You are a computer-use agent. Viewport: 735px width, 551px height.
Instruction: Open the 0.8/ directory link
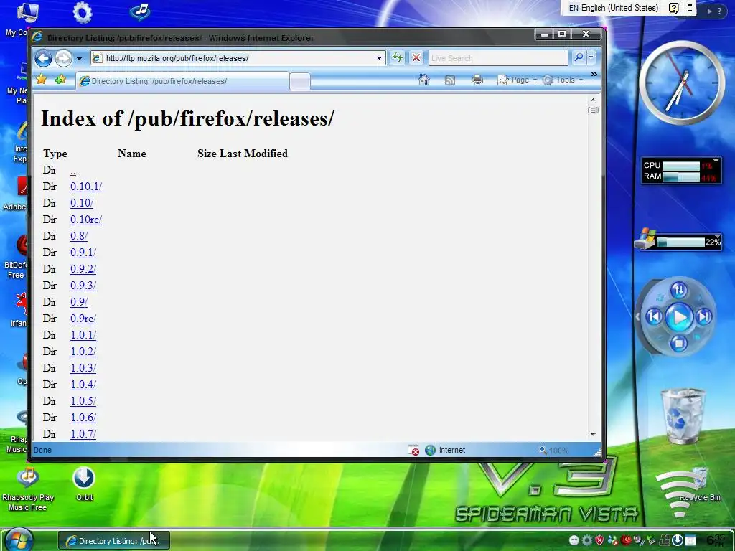[79, 236]
